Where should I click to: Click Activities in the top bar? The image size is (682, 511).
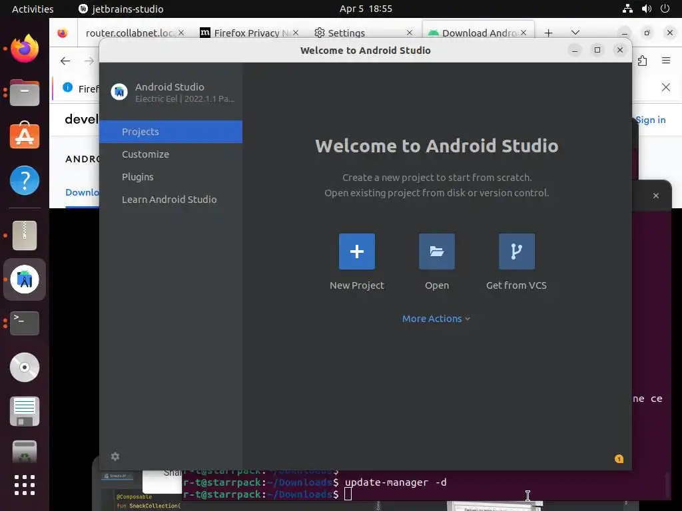click(x=33, y=9)
